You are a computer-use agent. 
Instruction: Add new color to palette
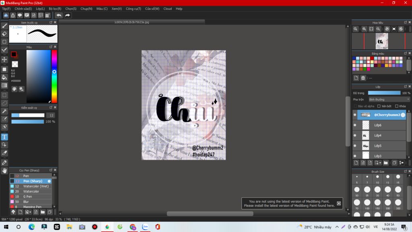click(356, 78)
